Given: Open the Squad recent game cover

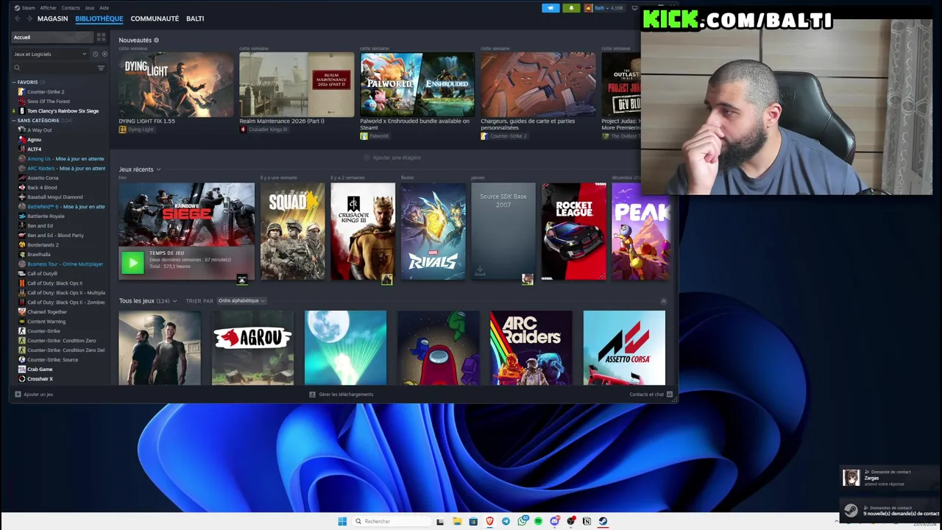Looking at the screenshot, I should click(292, 232).
